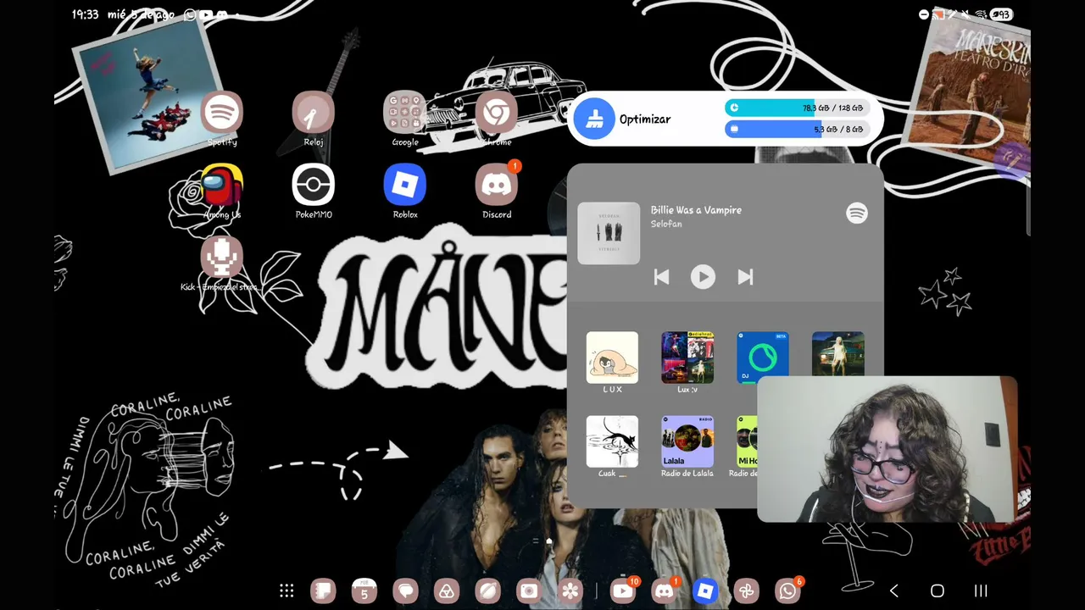Tap the 19:33 clock in status bar
The width and height of the screenshot is (1085, 610).
[x=85, y=14]
